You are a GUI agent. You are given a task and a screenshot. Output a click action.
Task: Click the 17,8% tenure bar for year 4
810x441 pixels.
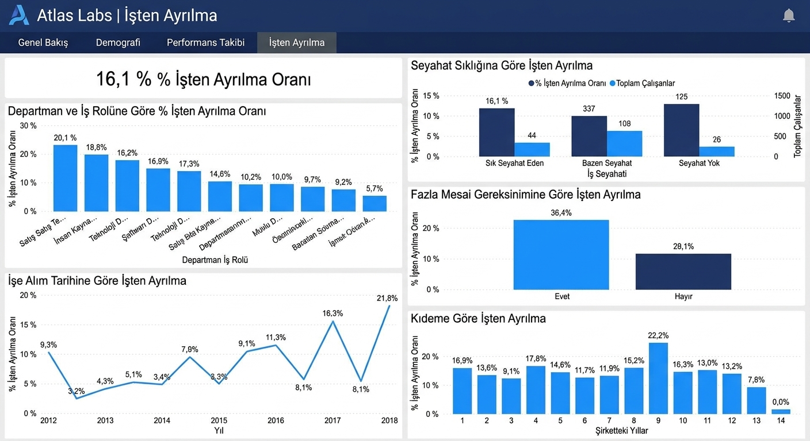(x=536, y=390)
